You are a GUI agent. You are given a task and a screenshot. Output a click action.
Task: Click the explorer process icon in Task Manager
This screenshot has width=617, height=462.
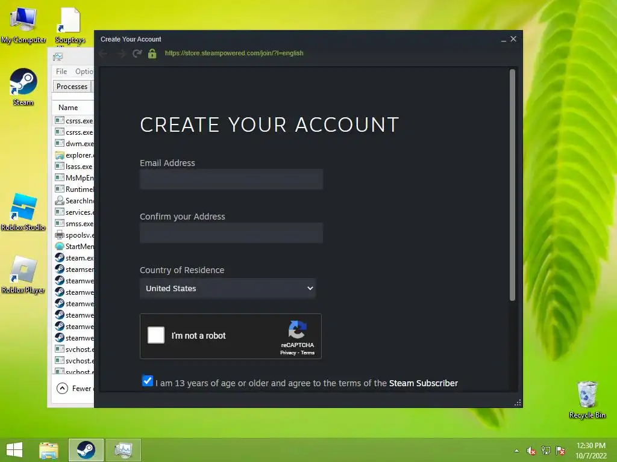pos(60,155)
